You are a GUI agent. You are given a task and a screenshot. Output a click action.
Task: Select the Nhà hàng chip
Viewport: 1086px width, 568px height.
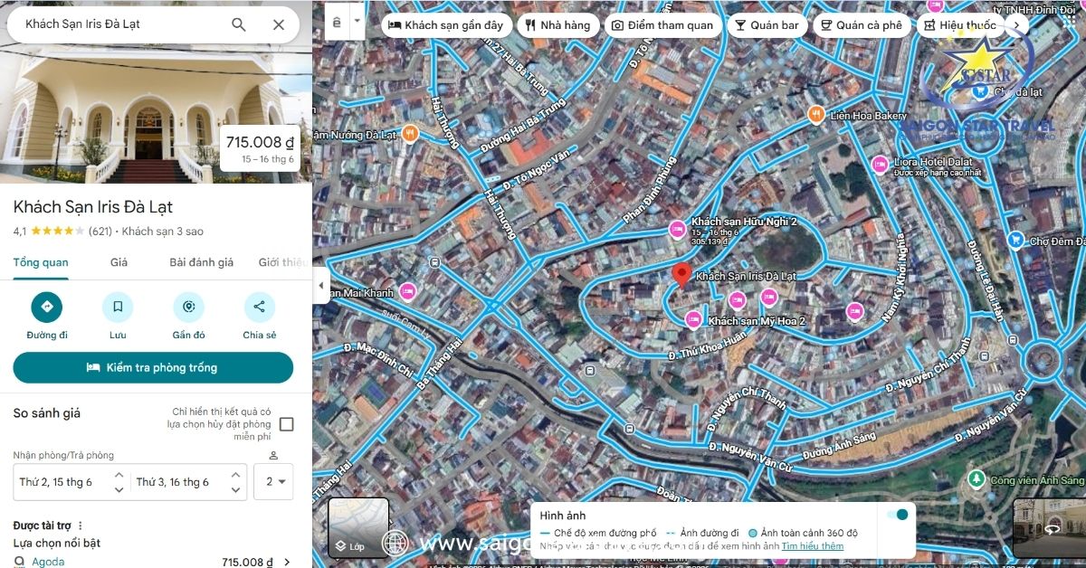pos(557,25)
